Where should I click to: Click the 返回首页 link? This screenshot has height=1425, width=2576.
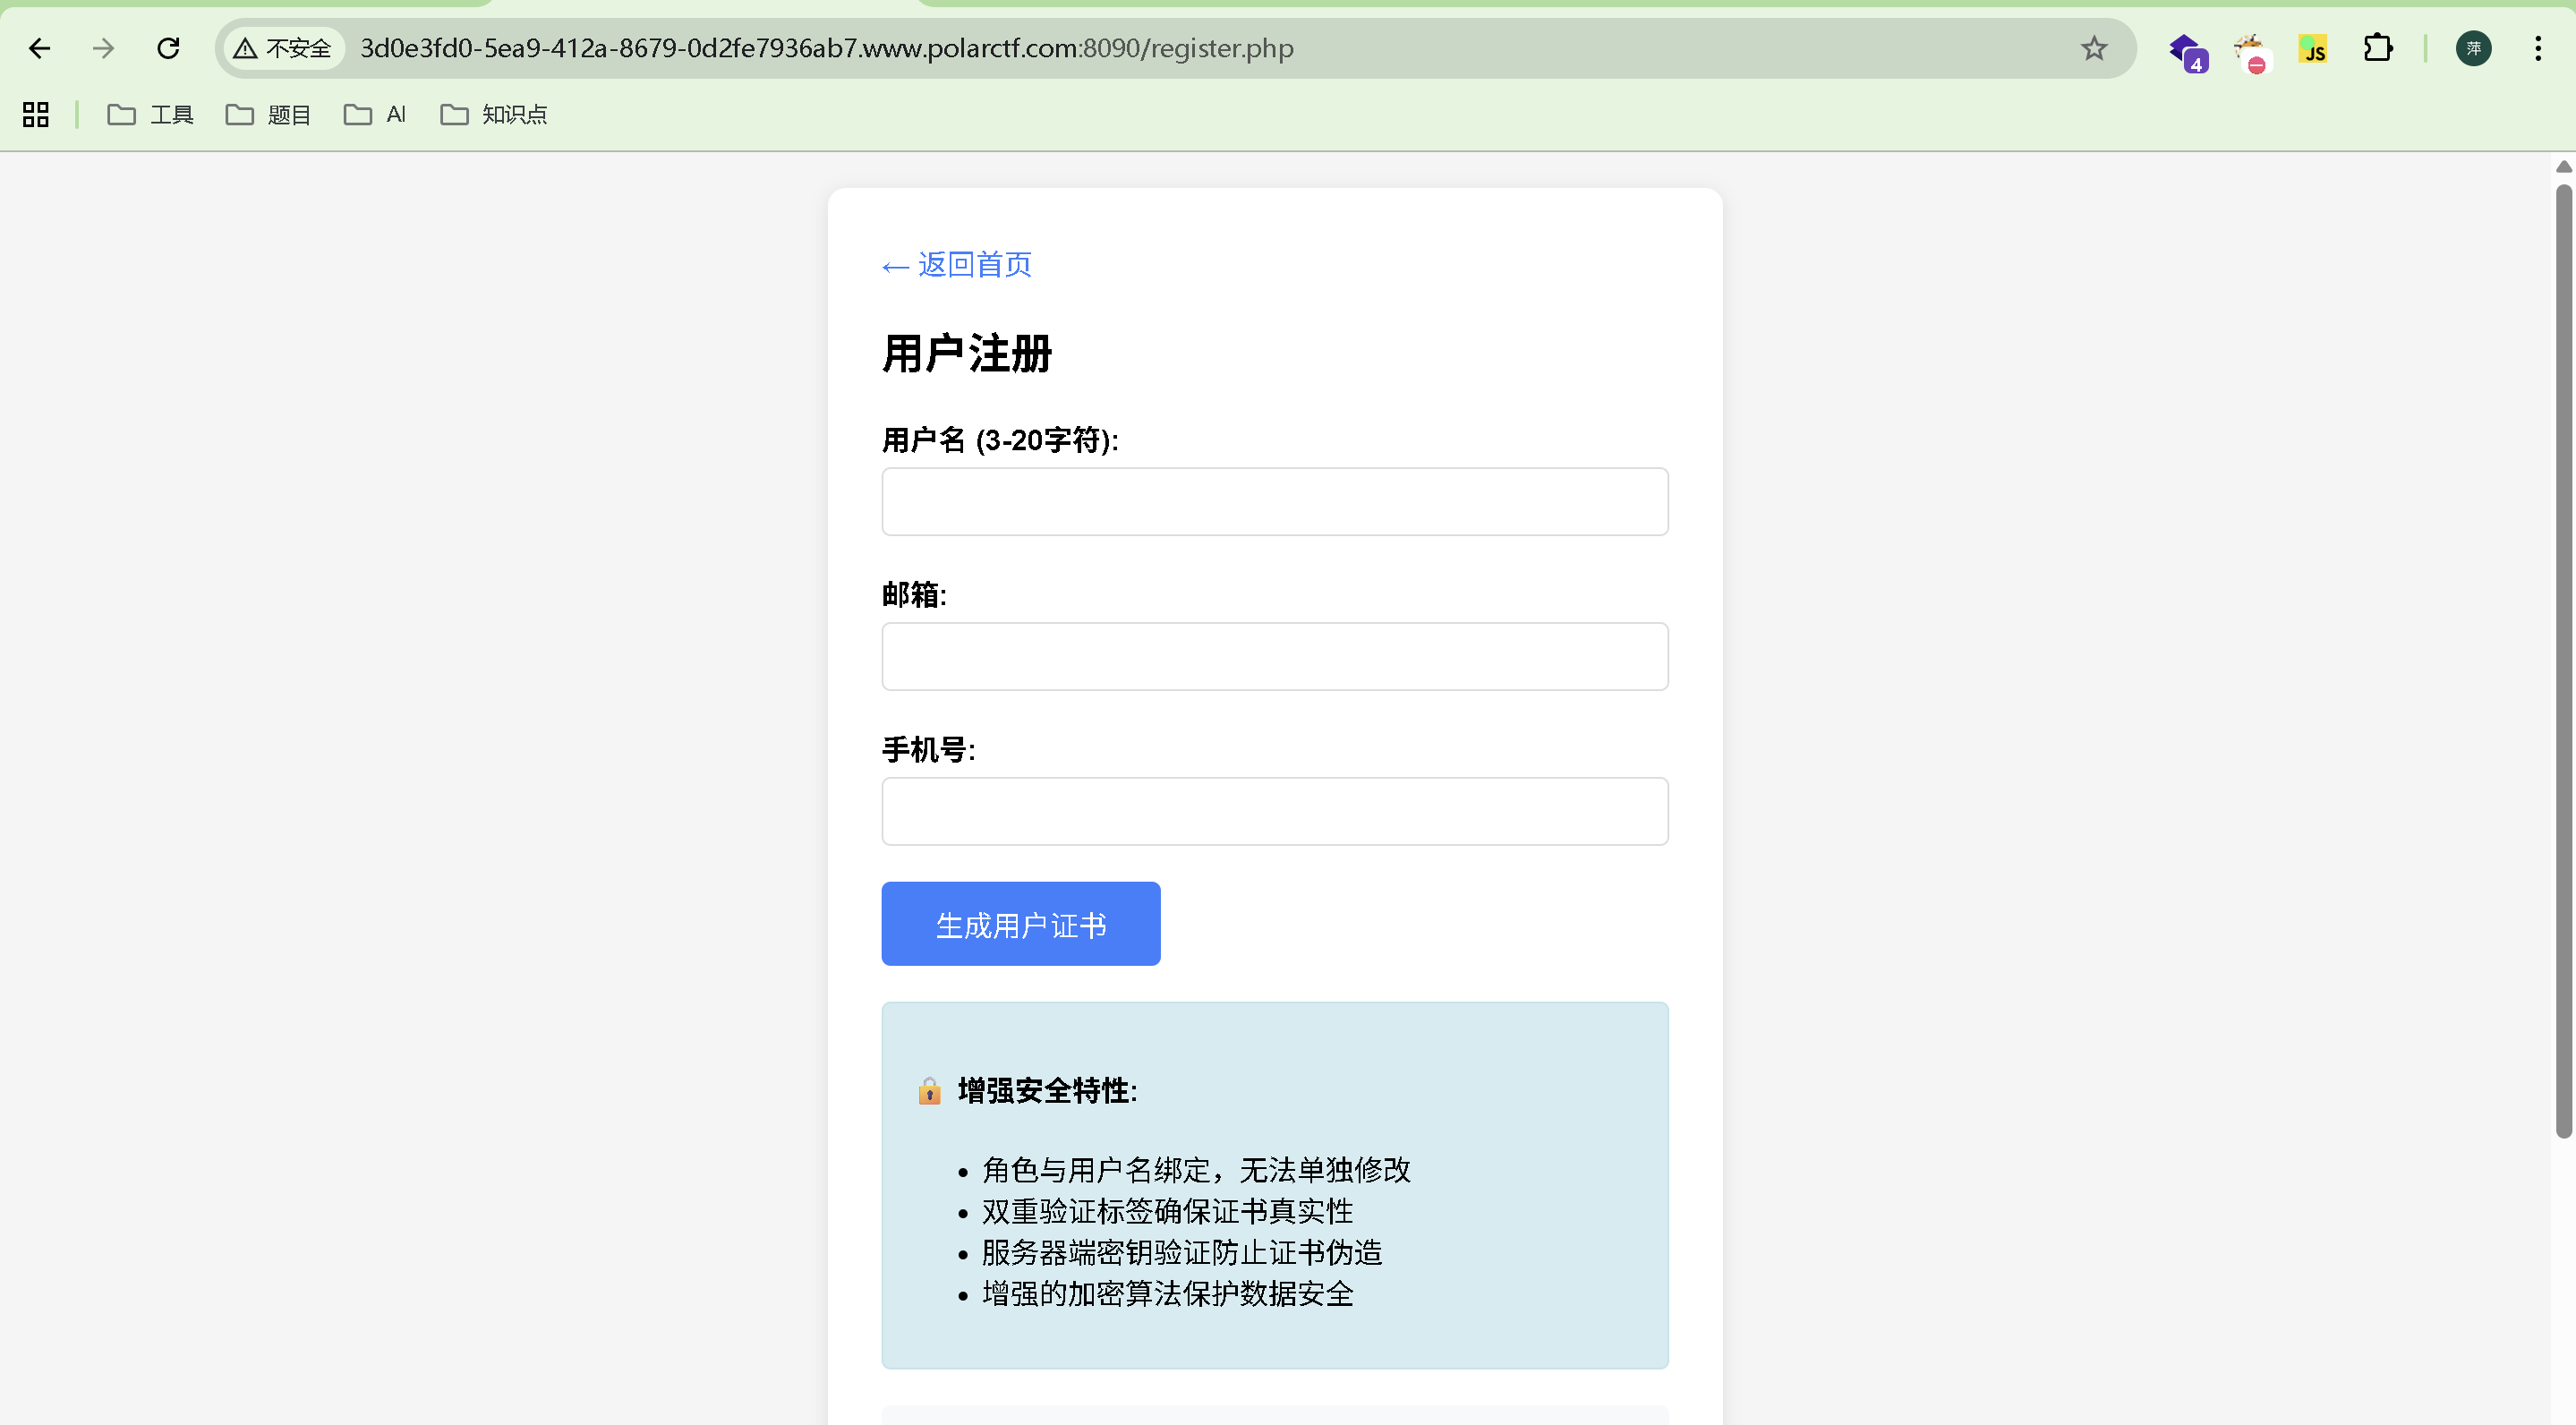point(956,264)
